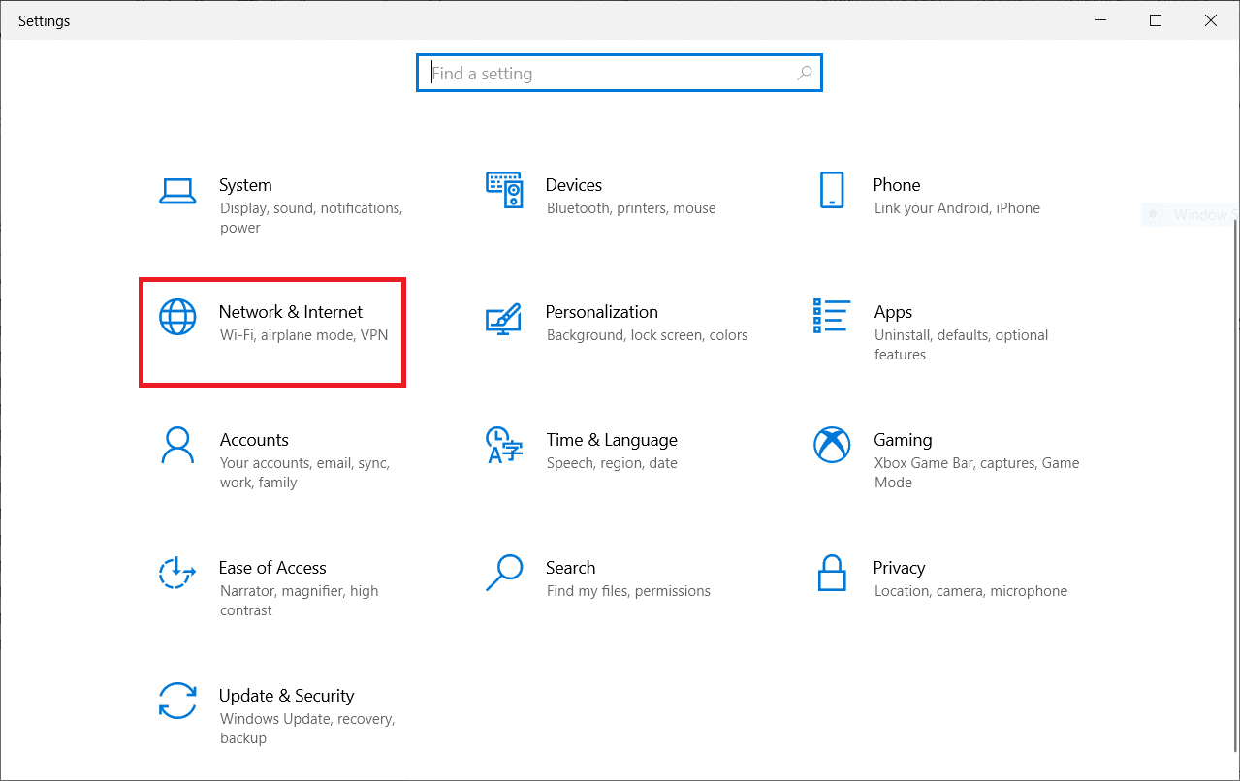Select the Phone settings title
The height and width of the screenshot is (781, 1240).
897,185
